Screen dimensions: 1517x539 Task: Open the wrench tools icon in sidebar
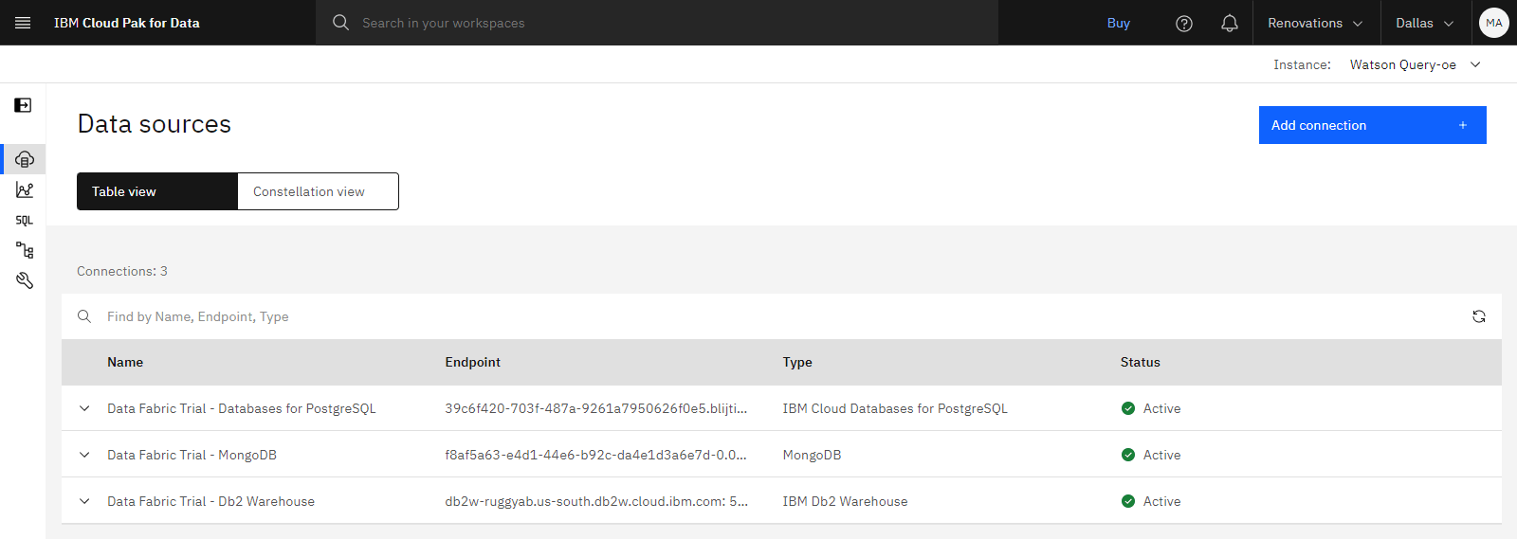coord(25,280)
